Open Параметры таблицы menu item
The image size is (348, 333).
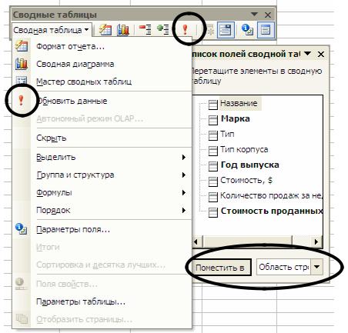[102, 301]
